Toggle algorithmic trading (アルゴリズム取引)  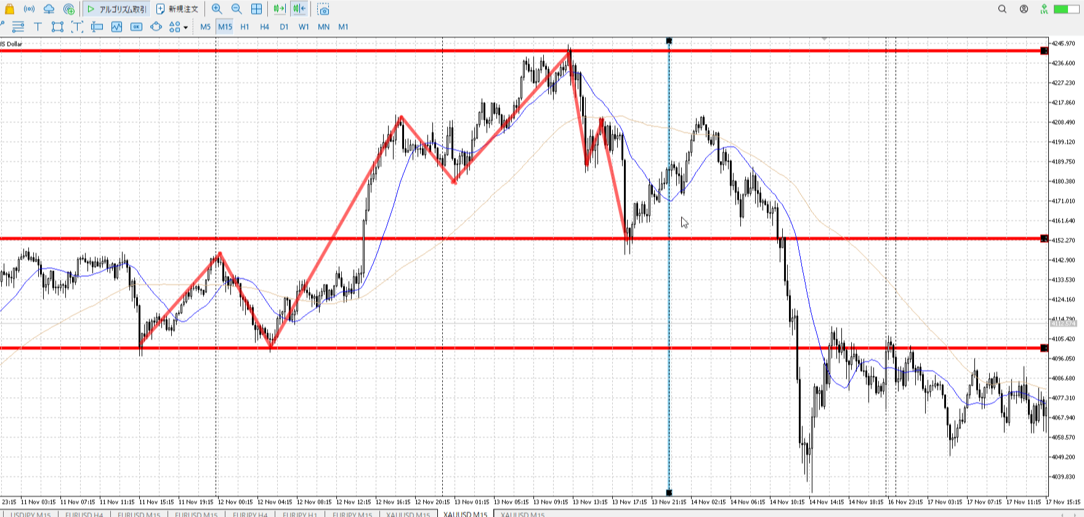pyautogui.click(x=117, y=9)
